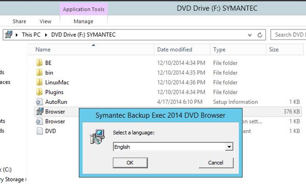Click the address bar location icon
This screenshot has width=306, height=184.
[9, 35]
